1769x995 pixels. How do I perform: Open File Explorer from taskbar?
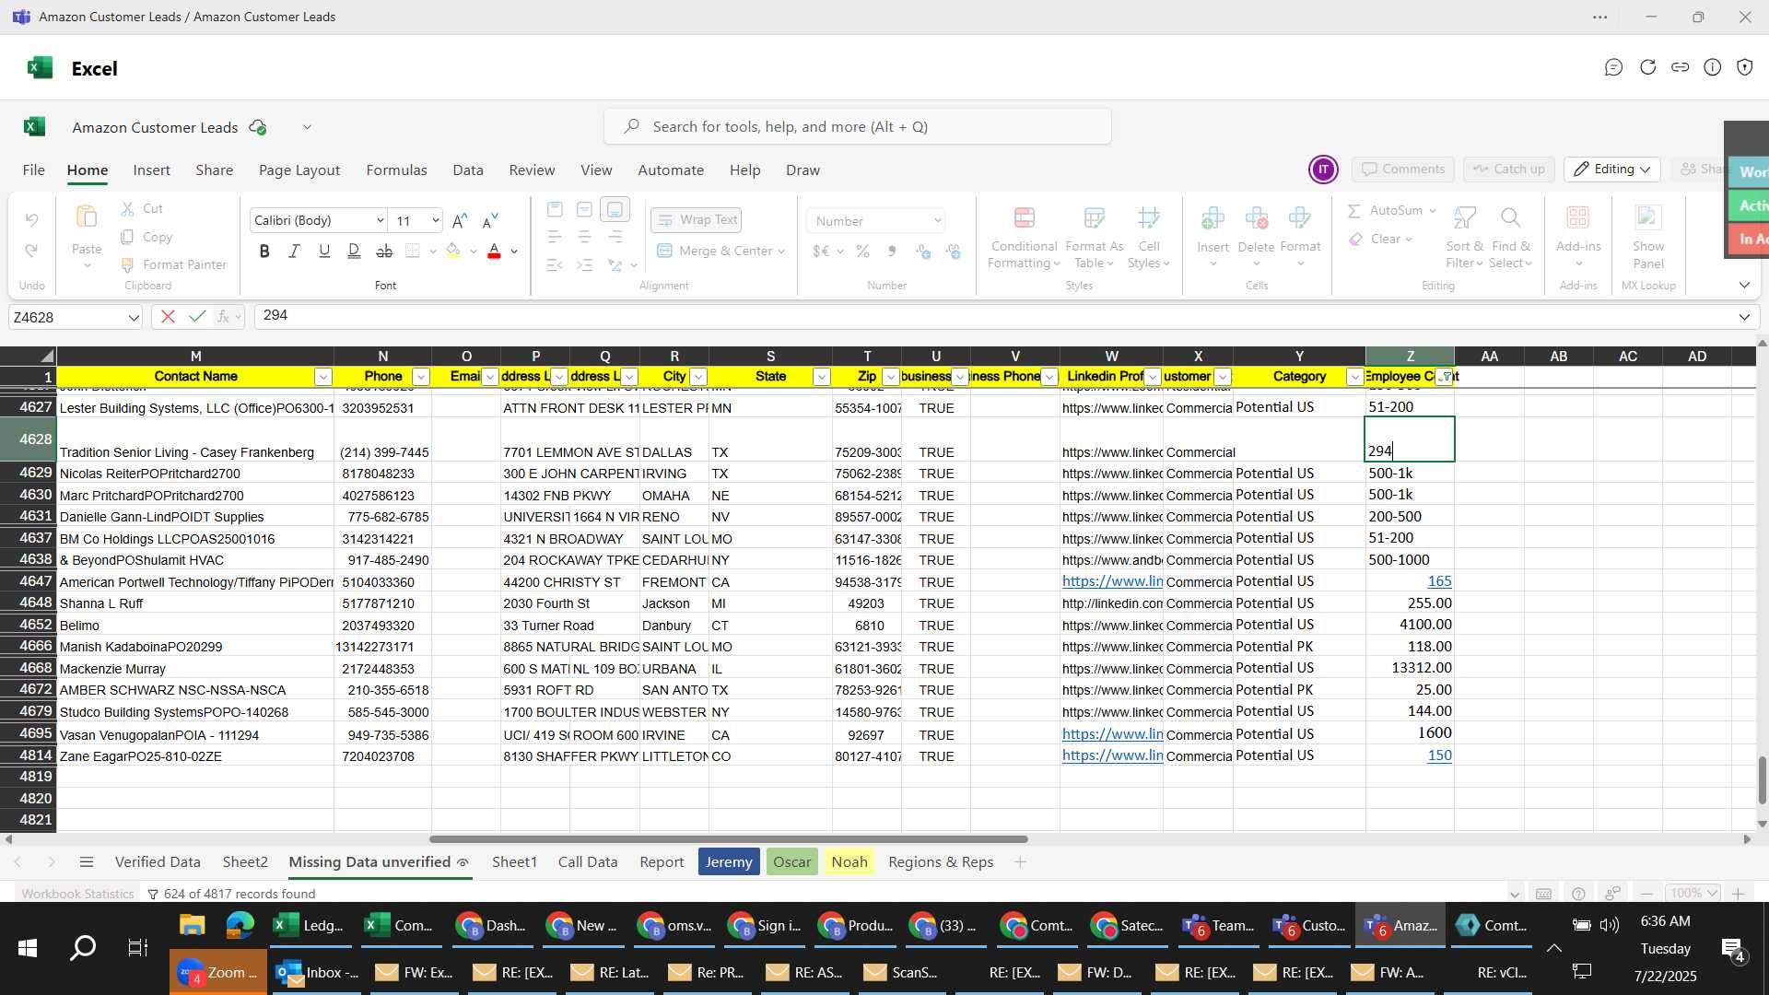tap(192, 925)
